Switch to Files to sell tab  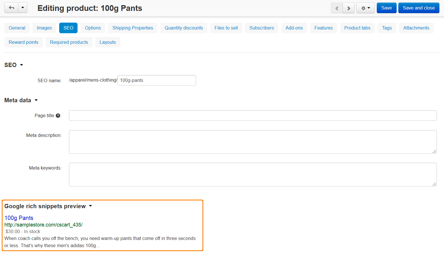(x=226, y=28)
